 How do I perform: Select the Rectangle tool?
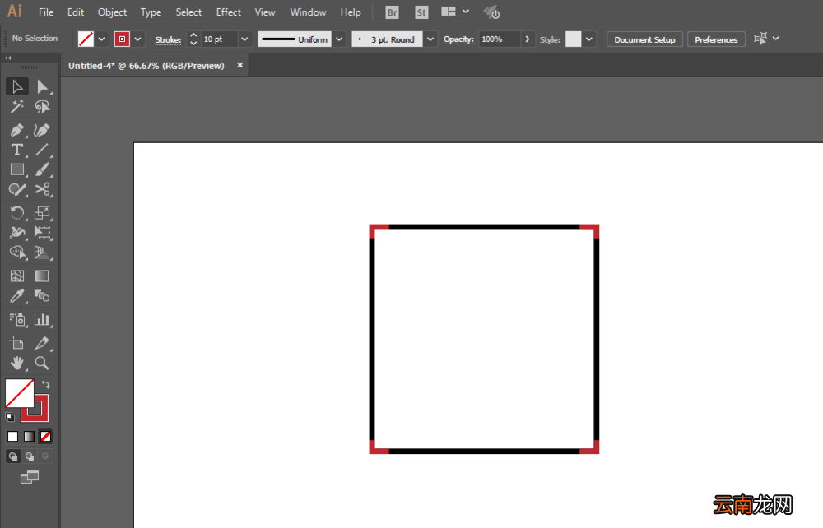[17, 169]
